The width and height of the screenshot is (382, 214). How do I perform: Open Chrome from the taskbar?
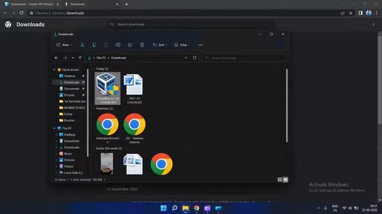pos(196,208)
